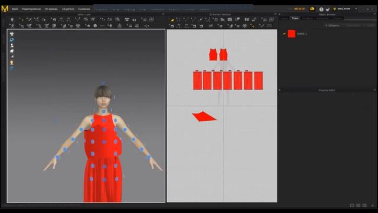Select the skewed red pattern piece below the axis
Image resolution: width=378 pixels, height=213 pixels.
coord(204,117)
